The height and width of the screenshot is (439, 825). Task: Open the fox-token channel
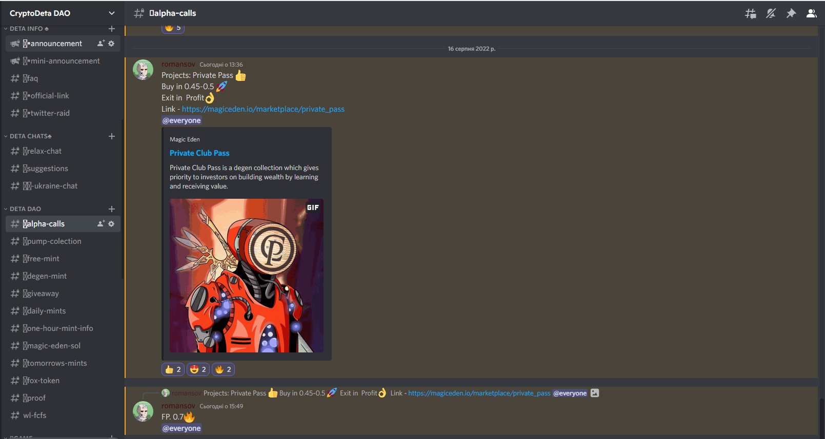(x=63, y=381)
